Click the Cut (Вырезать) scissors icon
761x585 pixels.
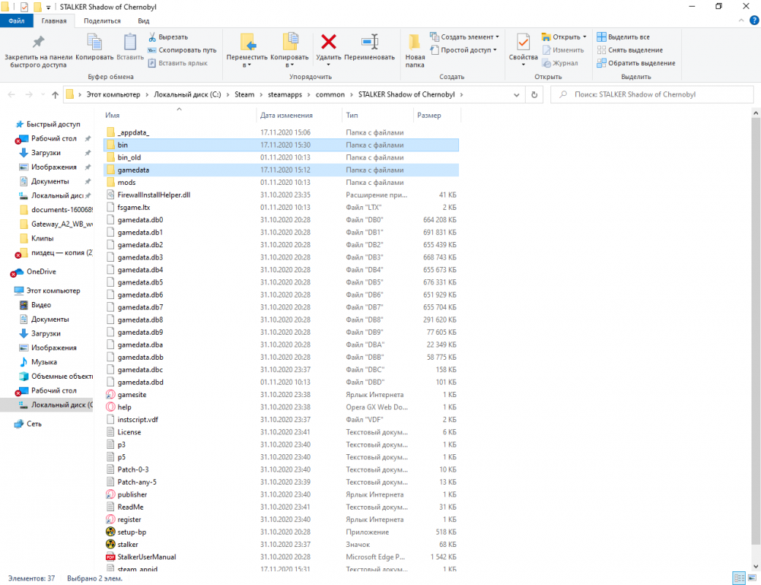[x=153, y=37]
